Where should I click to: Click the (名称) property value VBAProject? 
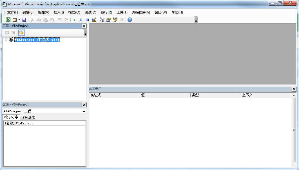pos(50,123)
